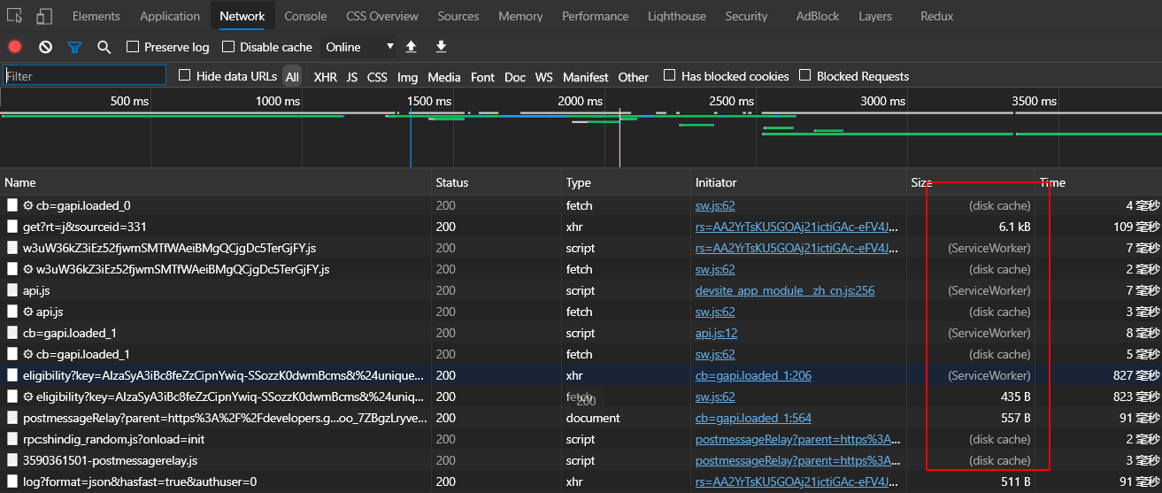Filter requests by Manifest type
1162x493 pixels.
tap(586, 77)
